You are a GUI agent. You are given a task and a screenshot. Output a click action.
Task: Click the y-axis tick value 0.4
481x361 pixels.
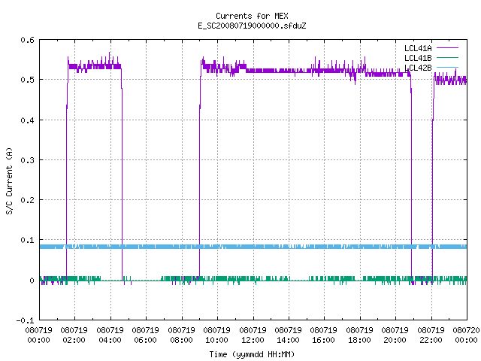(27, 120)
